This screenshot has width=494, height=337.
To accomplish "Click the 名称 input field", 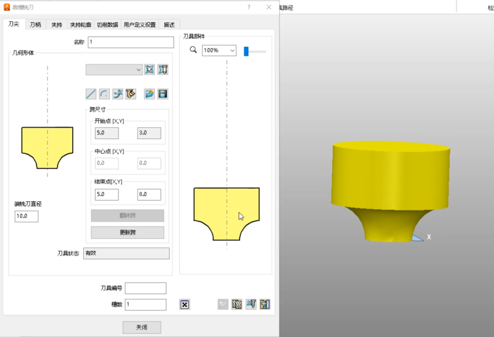I will [x=131, y=43].
